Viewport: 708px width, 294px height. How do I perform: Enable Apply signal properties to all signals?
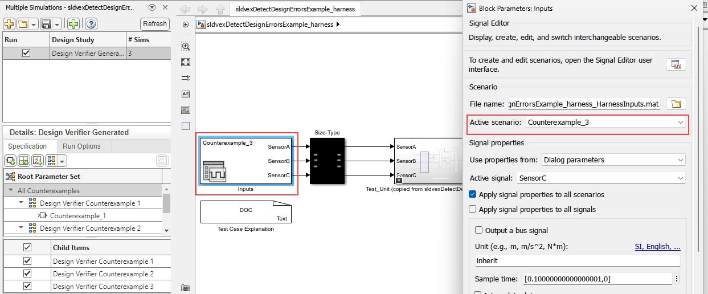coord(472,209)
